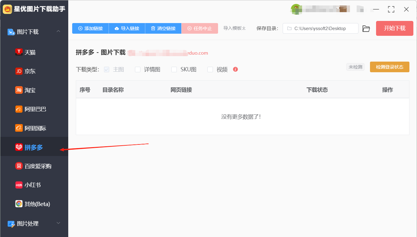Start with the 开始下载 button

[395, 28]
